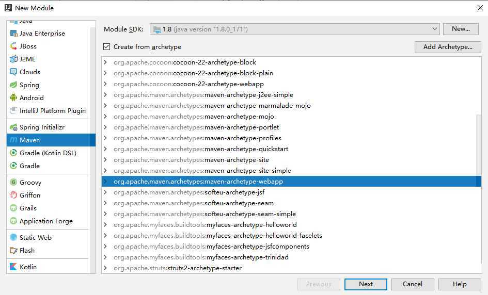
Task: Select myfaces-archetype-trinidad archetype
Action: (291, 257)
